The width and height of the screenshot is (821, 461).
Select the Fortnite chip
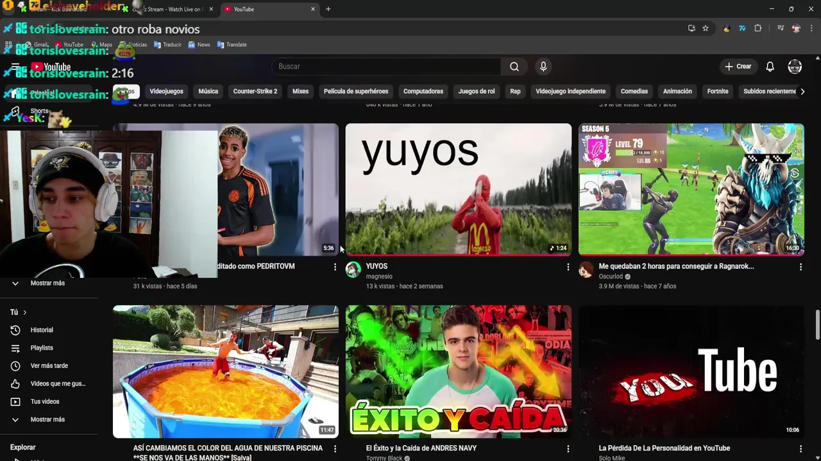pyautogui.click(x=718, y=92)
